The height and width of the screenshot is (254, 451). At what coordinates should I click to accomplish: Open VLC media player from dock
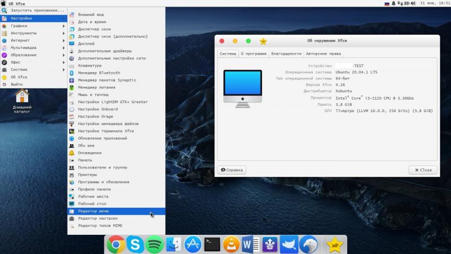click(231, 244)
